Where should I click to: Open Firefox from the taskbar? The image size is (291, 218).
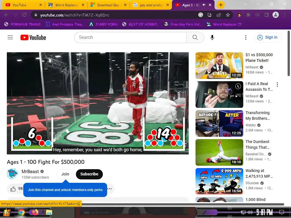pos(35,212)
